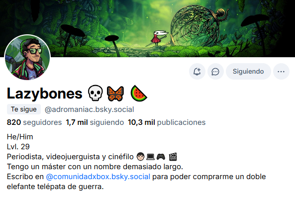Open the three-dots more options menu
The image size is (295, 202).
pos(281,72)
